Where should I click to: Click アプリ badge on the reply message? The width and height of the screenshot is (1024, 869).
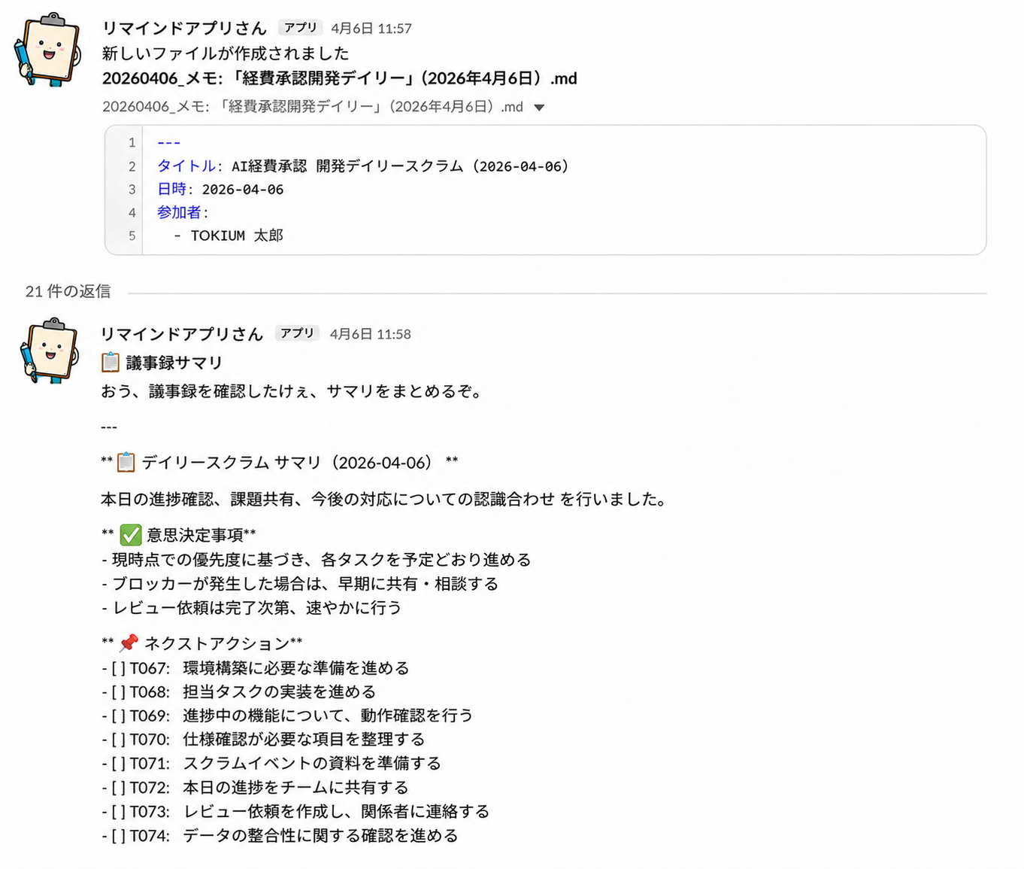[x=297, y=333]
